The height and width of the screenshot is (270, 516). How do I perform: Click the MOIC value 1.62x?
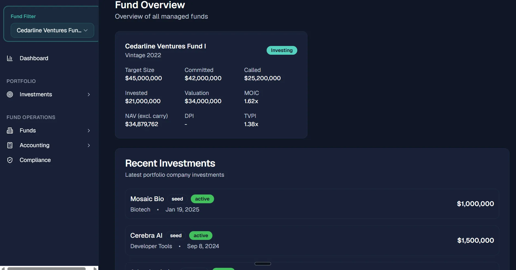tap(251, 101)
